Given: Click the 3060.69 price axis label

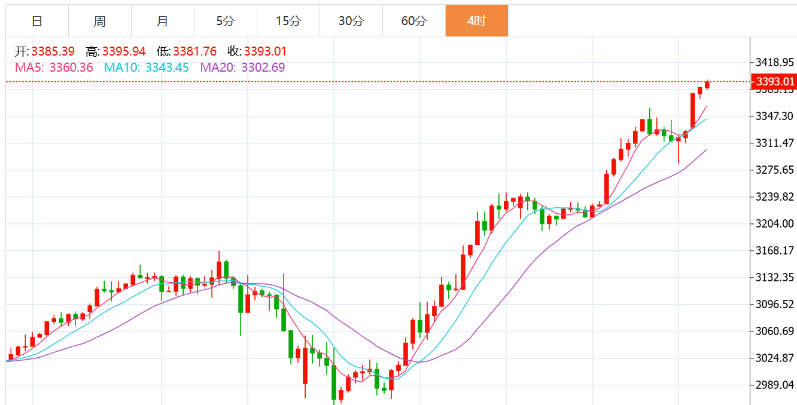Looking at the screenshot, I should tap(775, 331).
